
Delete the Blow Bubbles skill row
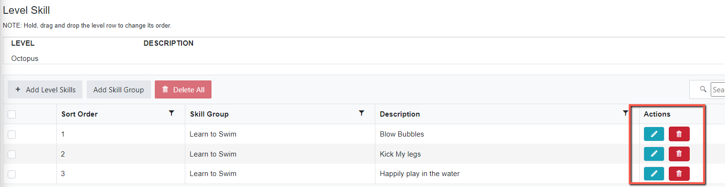pos(679,134)
